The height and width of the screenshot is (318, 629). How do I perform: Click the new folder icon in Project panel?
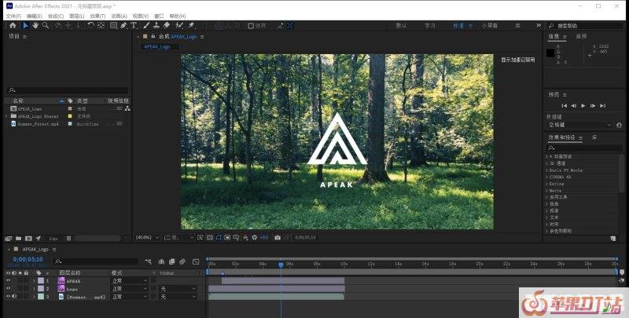click(x=18, y=238)
